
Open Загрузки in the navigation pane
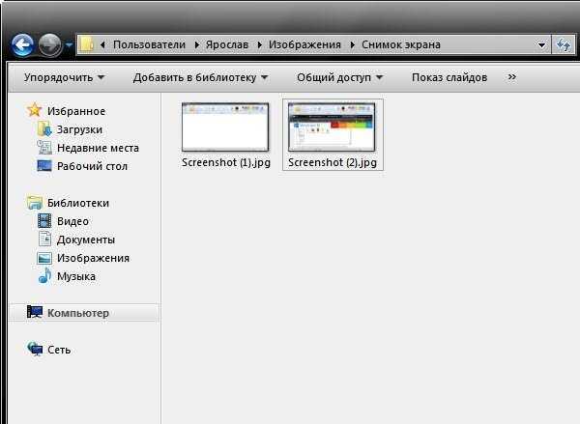pyautogui.click(x=79, y=129)
